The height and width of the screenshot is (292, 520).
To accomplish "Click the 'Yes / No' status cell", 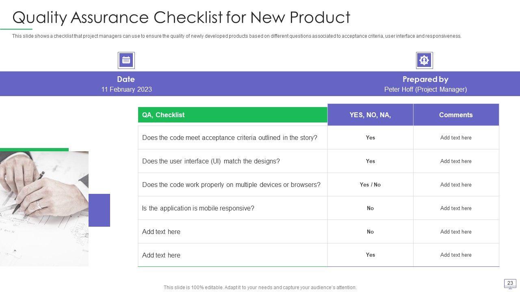I will [370, 185].
